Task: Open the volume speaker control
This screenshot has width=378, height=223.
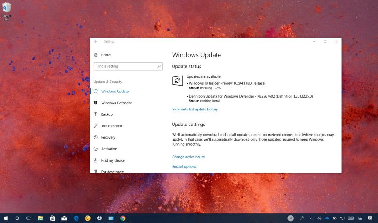Action: coord(319,218)
